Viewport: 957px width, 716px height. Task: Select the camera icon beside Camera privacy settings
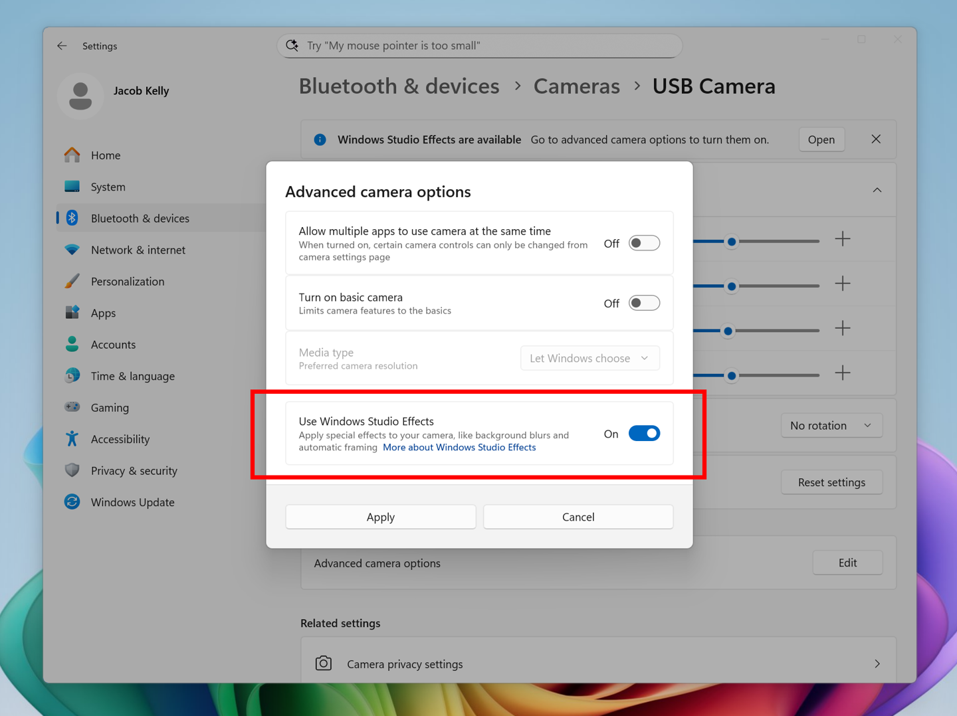[324, 663]
